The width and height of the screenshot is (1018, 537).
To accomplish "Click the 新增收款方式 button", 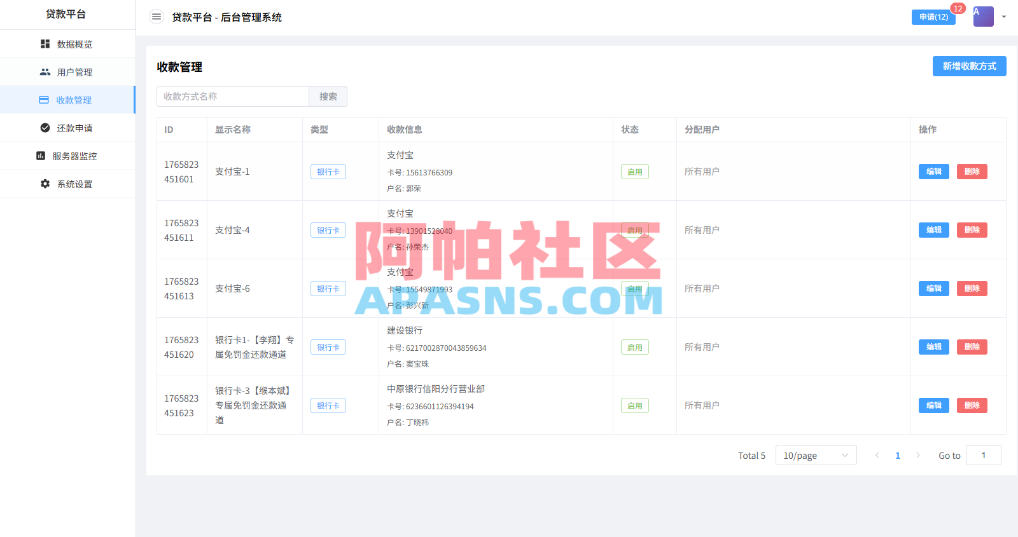I will (x=970, y=66).
